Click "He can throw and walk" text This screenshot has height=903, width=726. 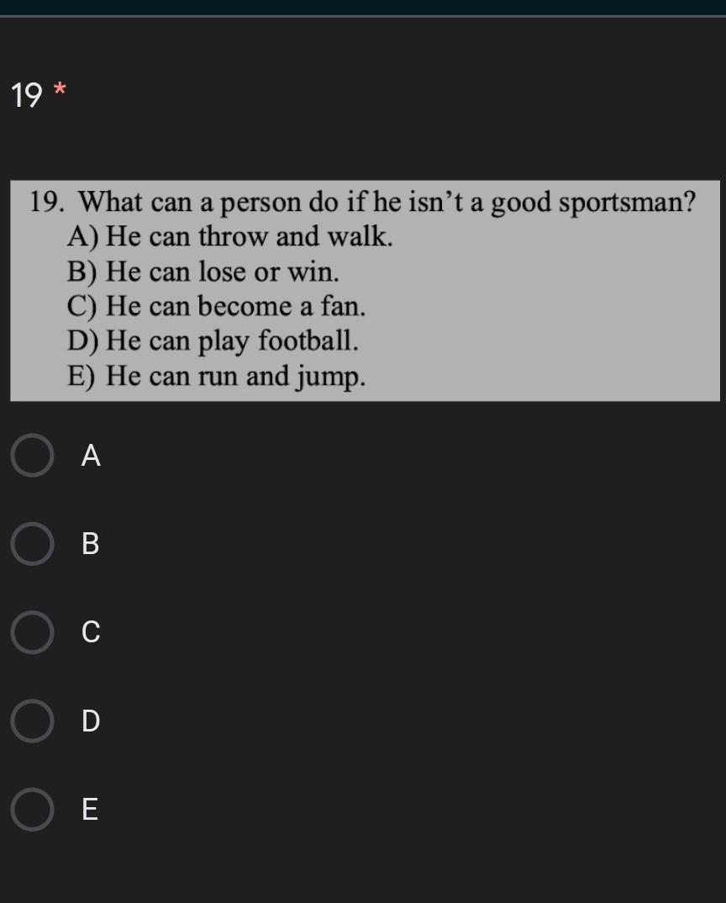249,237
